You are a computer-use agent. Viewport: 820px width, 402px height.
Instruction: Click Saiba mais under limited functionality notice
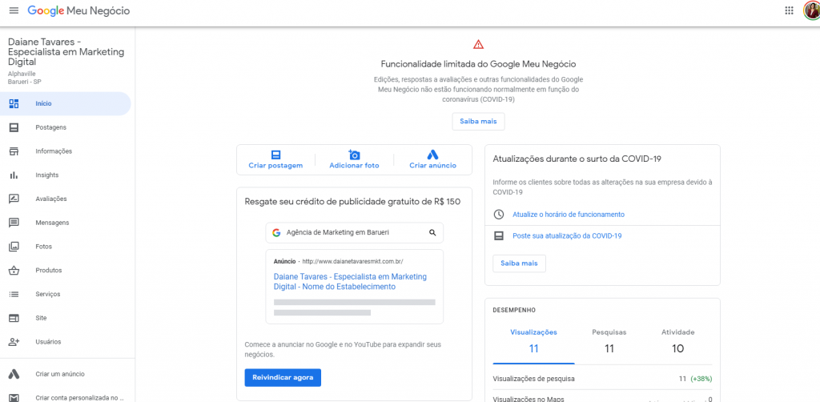coord(479,121)
